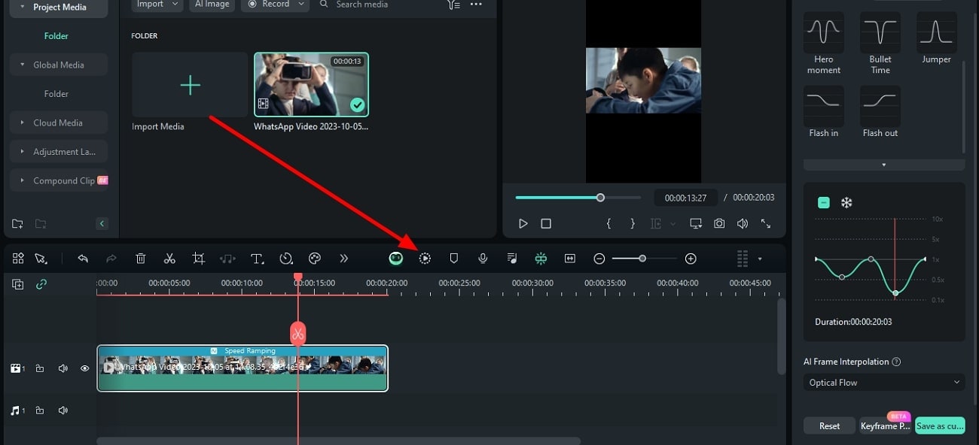Stop the preview playback
The height and width of the screenshot is (445, 979).
547,223
